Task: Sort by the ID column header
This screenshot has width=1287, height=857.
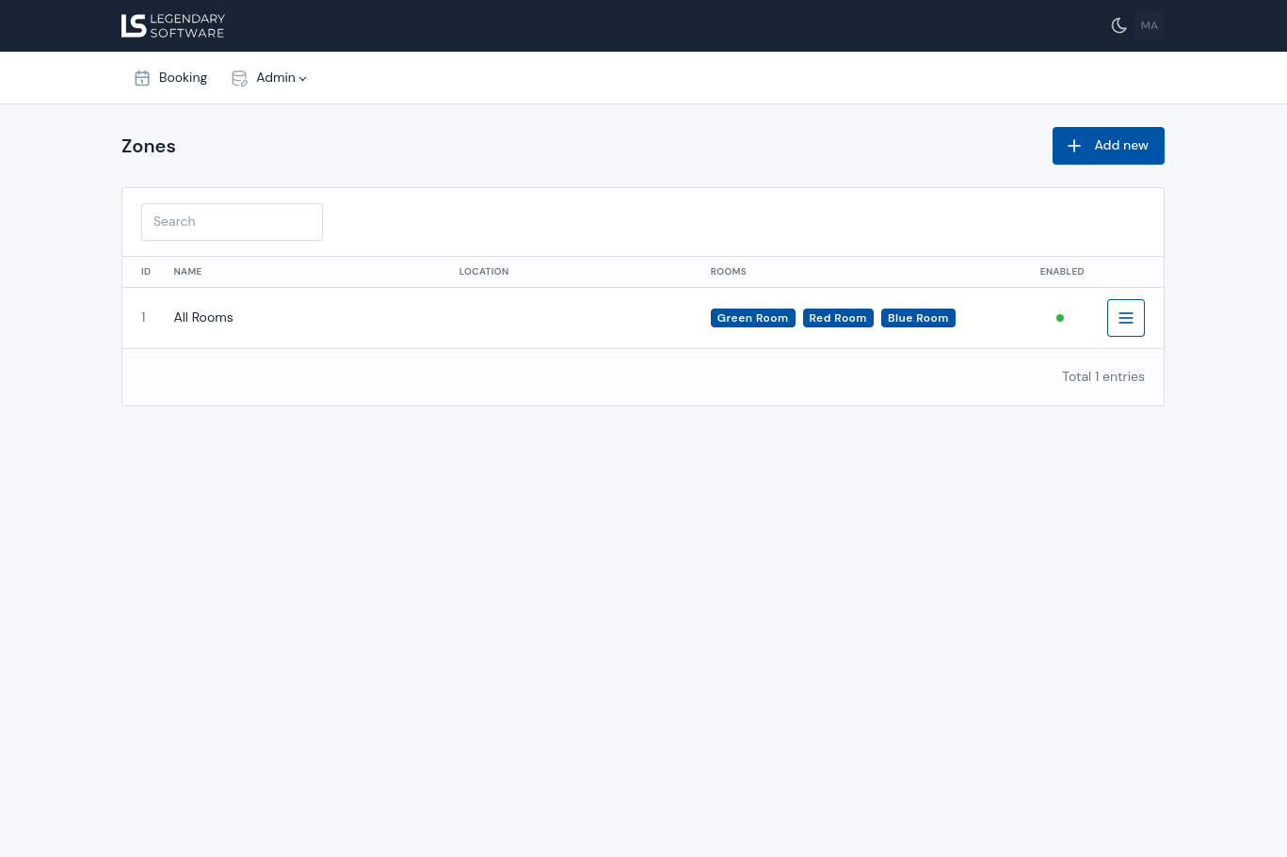Action: [146, 272]
